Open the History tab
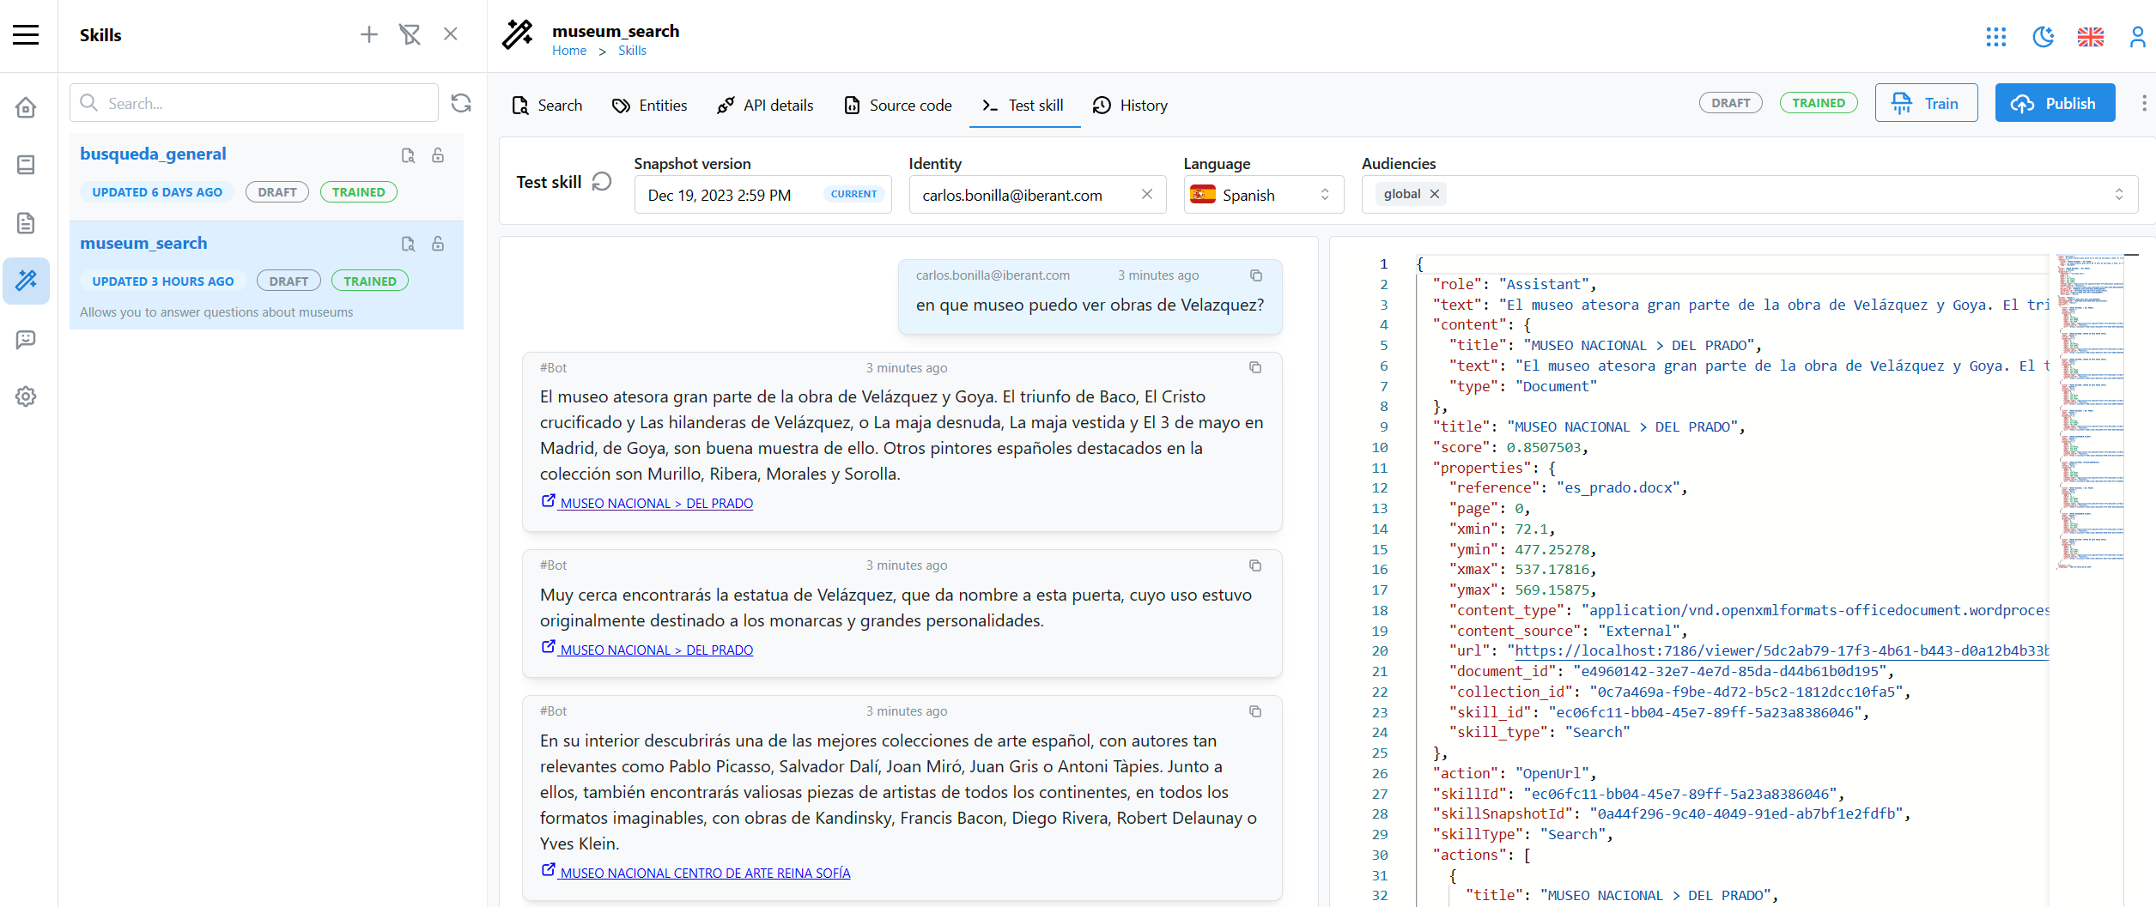 [x=1130, y=105]
